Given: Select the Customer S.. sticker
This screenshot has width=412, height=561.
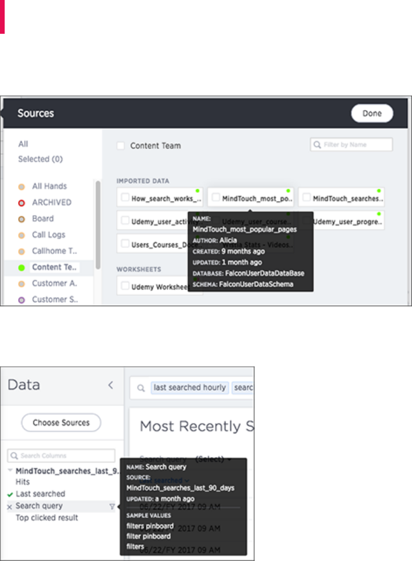Looking at the screenshot, I should (55, 299).
